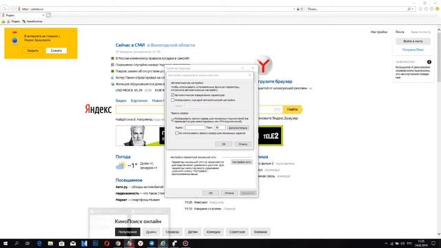This screenshot has width=441, height=248.
Task: Select the Dramas KinoPoisk category
Action: coord(151,232)
